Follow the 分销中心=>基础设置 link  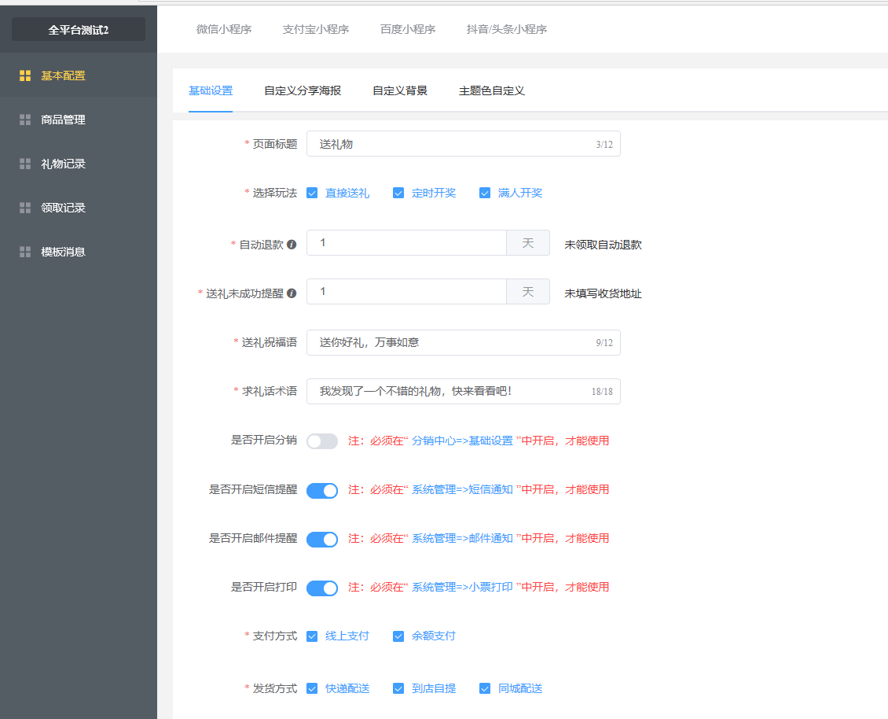coord(462,441)
